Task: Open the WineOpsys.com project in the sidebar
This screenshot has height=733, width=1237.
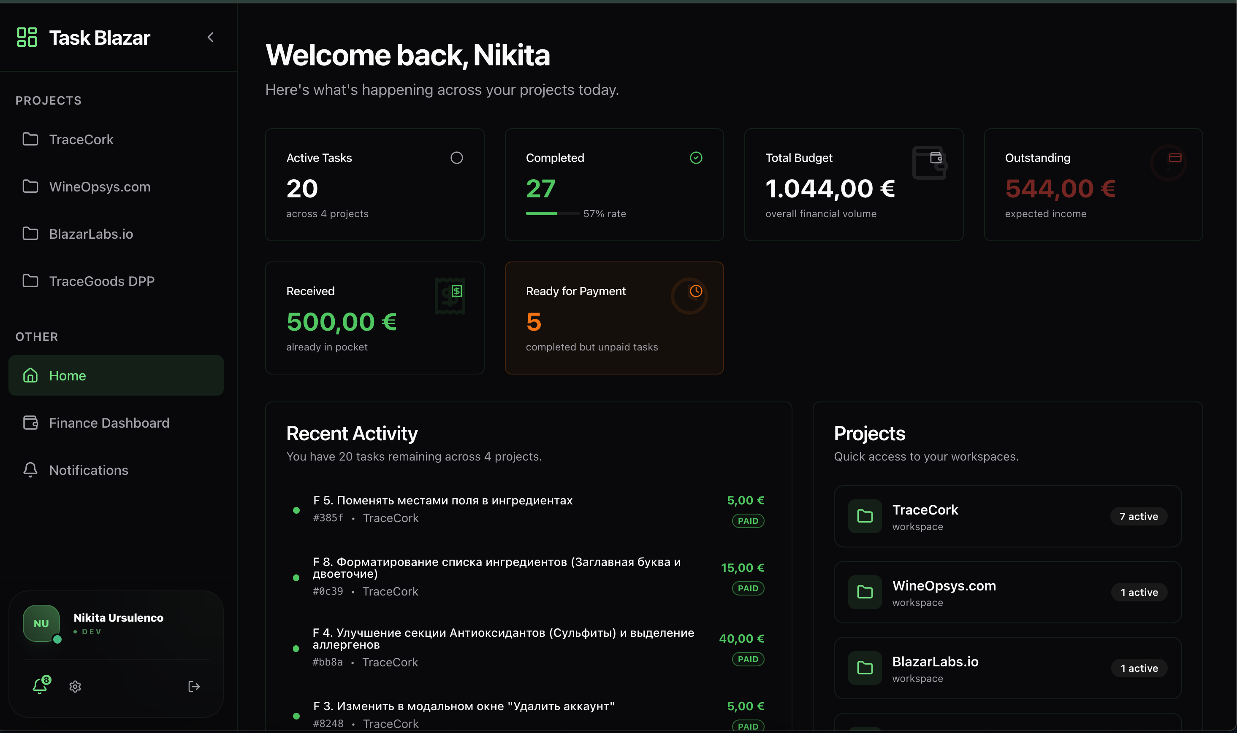Action: pyautogui.click(x=116, y=187)
